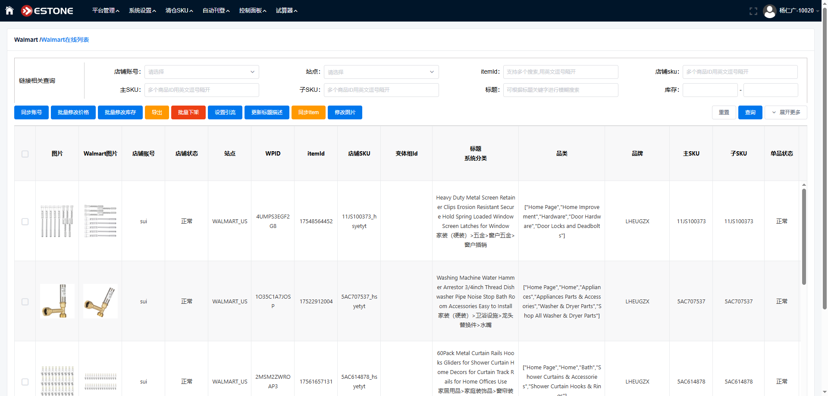Open the 平台管理 menu
The height and width of the screenshot is (396, 828).
point(106,11)
